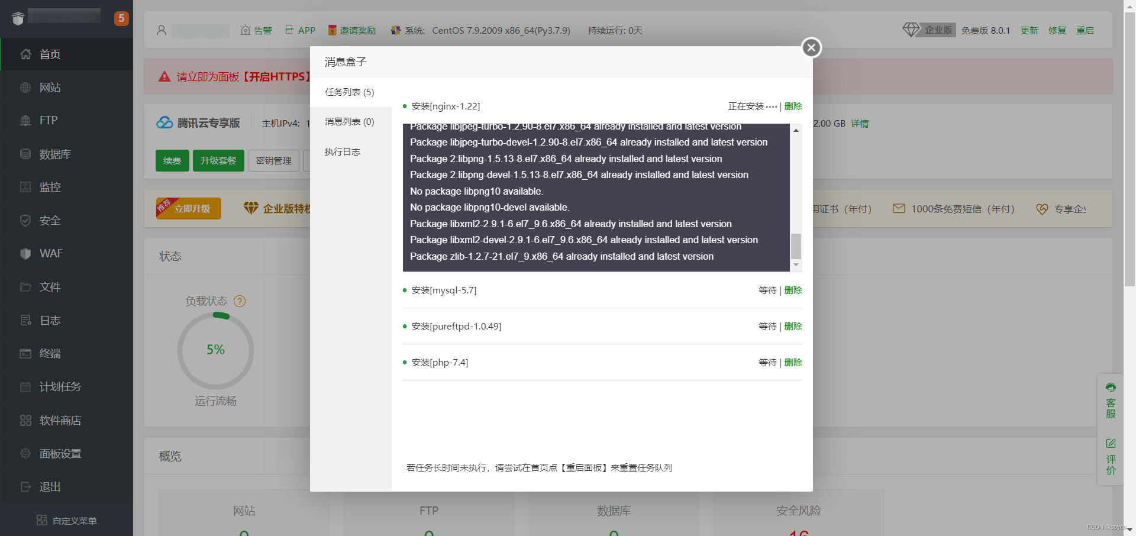Click the 评价 feedback icon
This screenshot has width=1136, height=536.
[x=1111, y=443]
